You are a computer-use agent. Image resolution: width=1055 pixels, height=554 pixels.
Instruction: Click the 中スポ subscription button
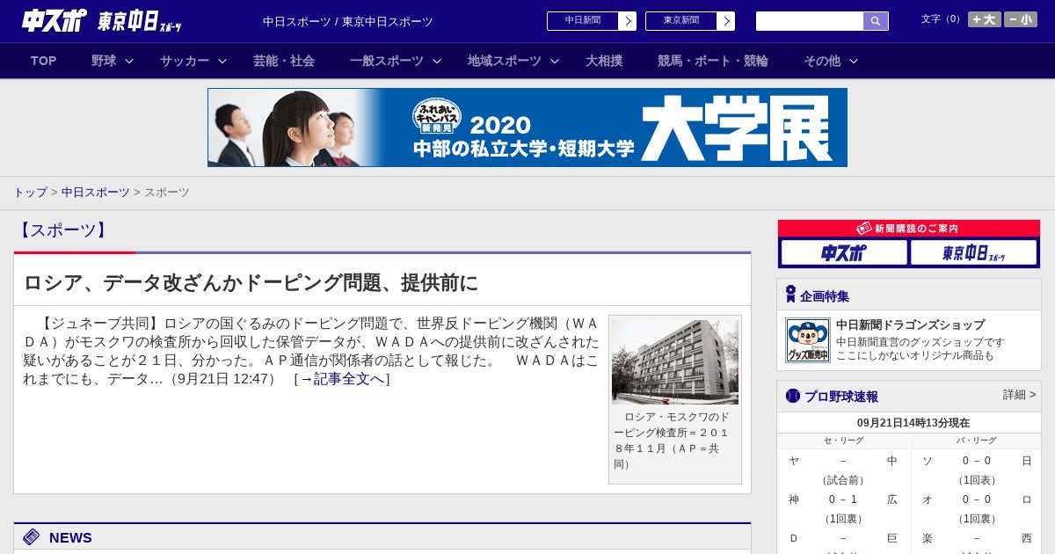tap(844, 252)
